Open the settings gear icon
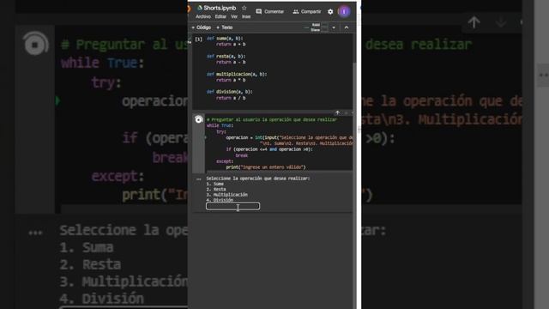The width and height of the screenshot is (549, 309). click(330, 11)
